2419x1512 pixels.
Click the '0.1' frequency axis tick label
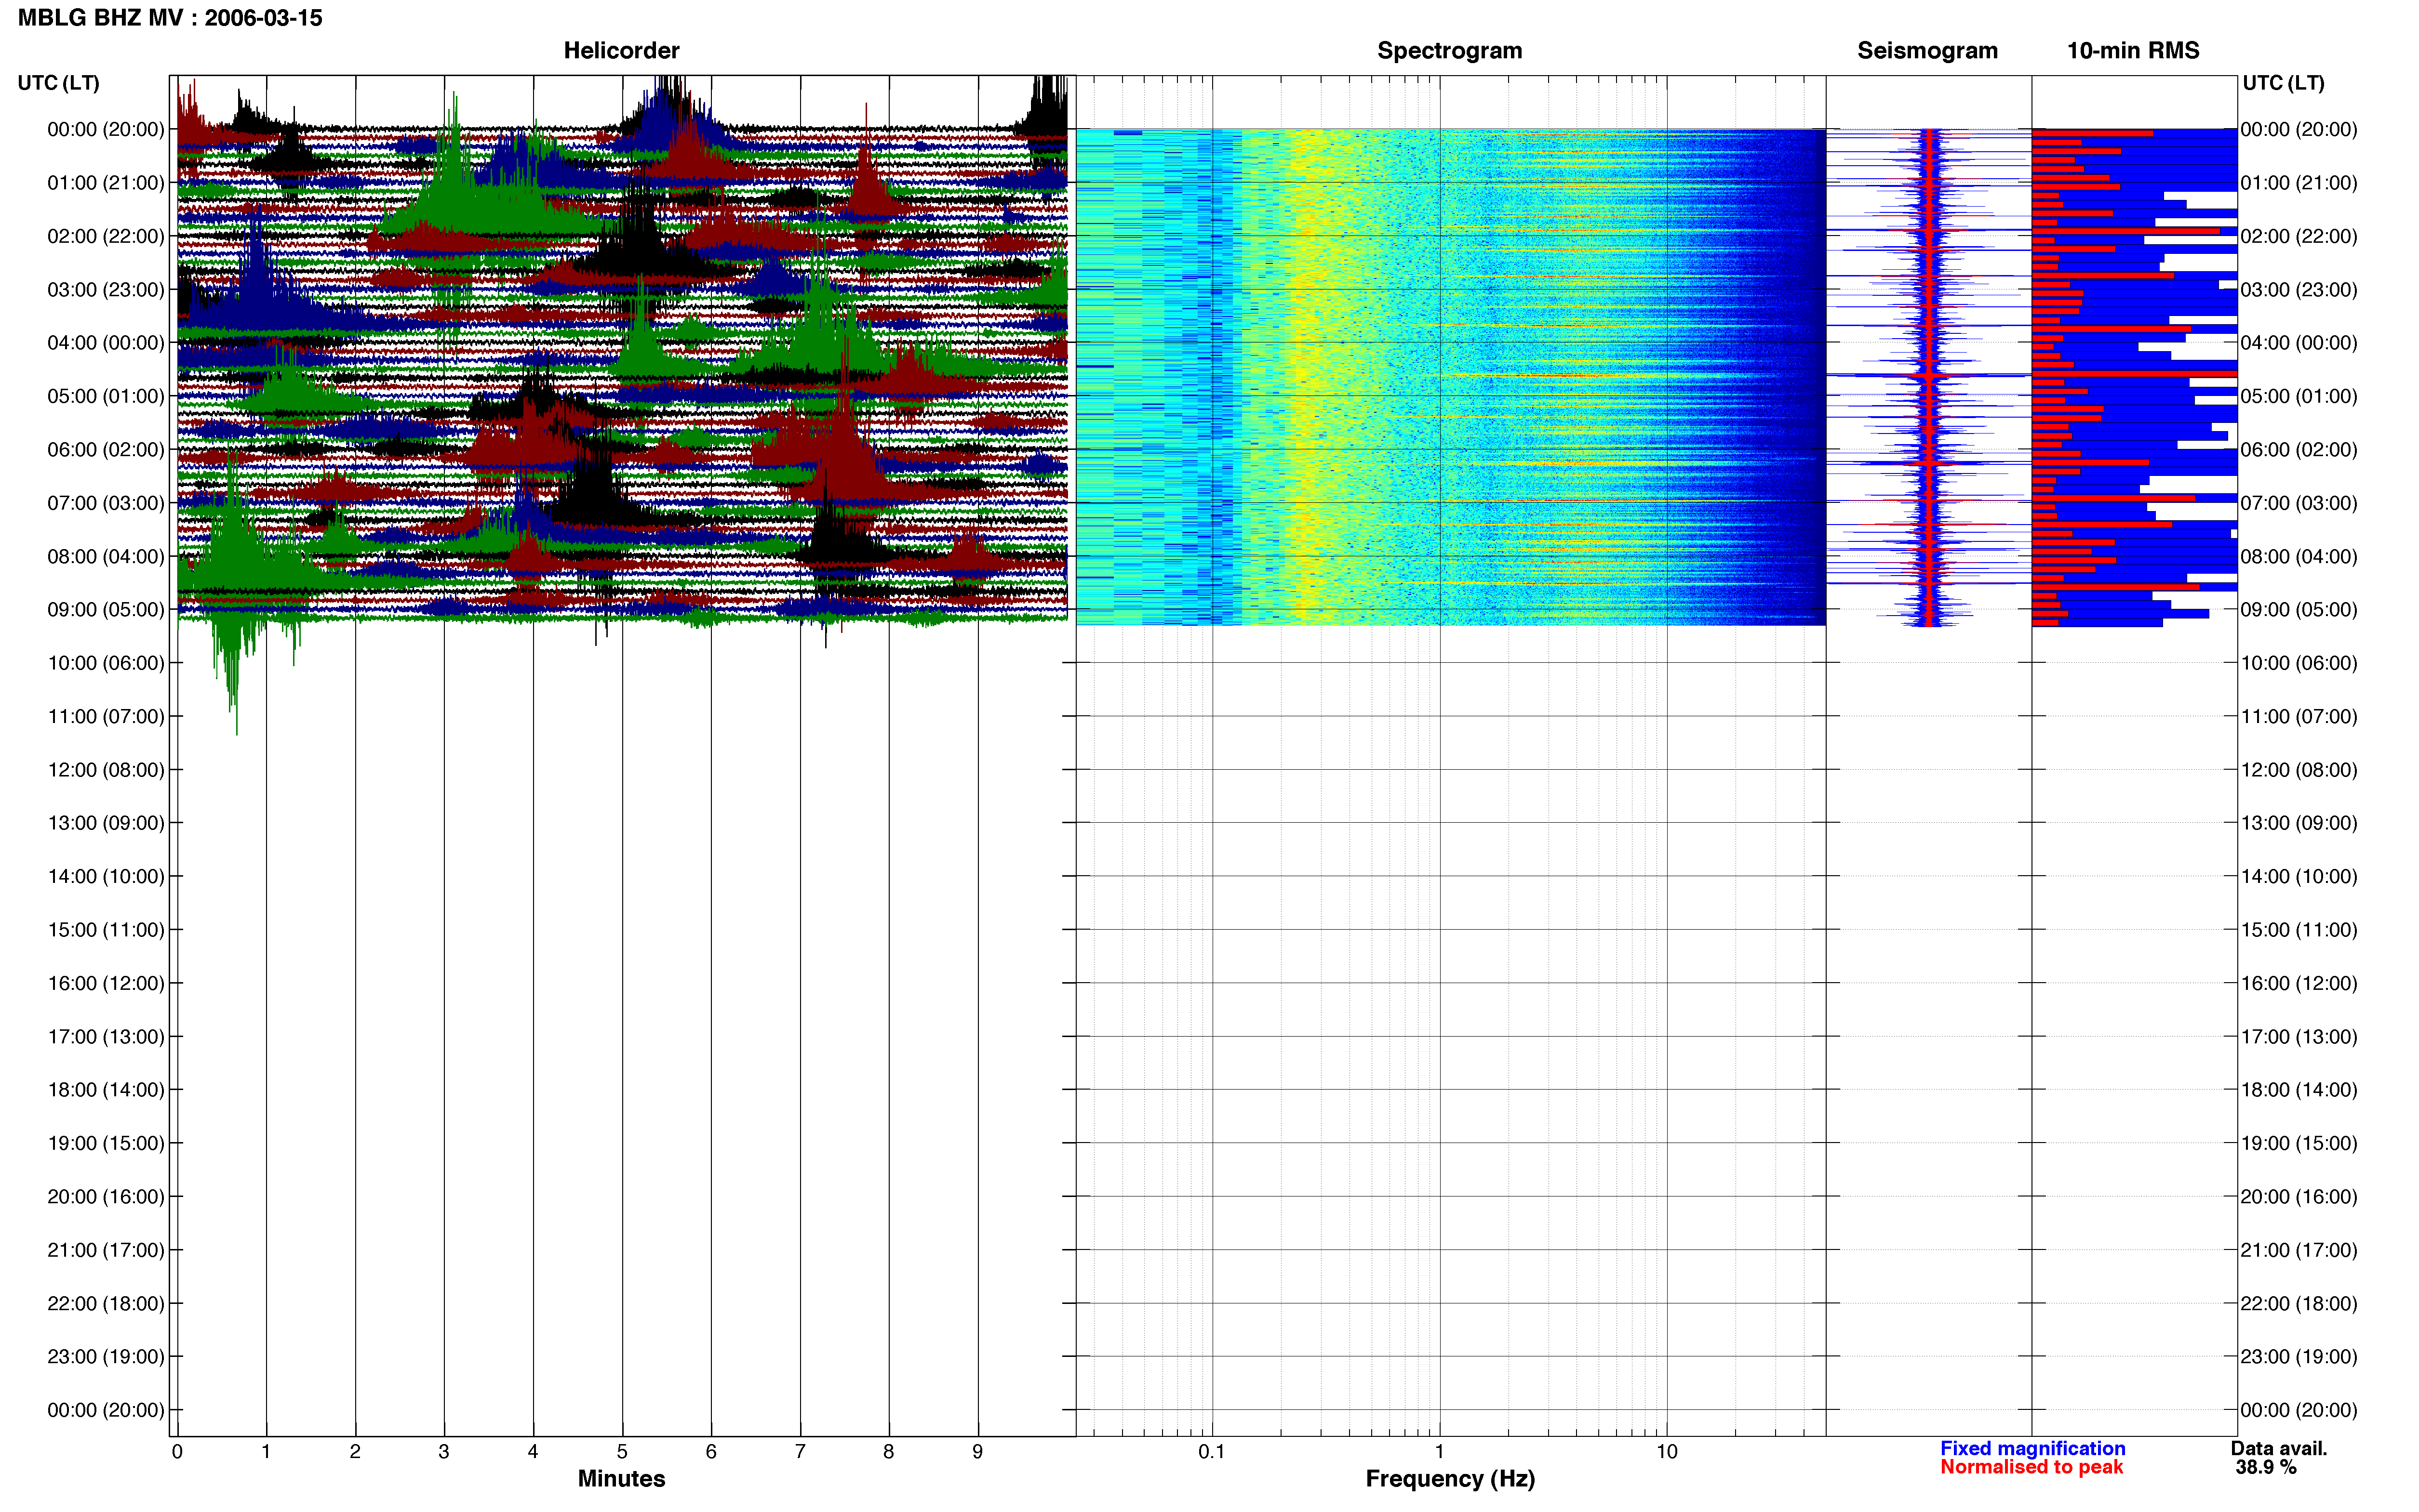[x=1212, y=1451]
